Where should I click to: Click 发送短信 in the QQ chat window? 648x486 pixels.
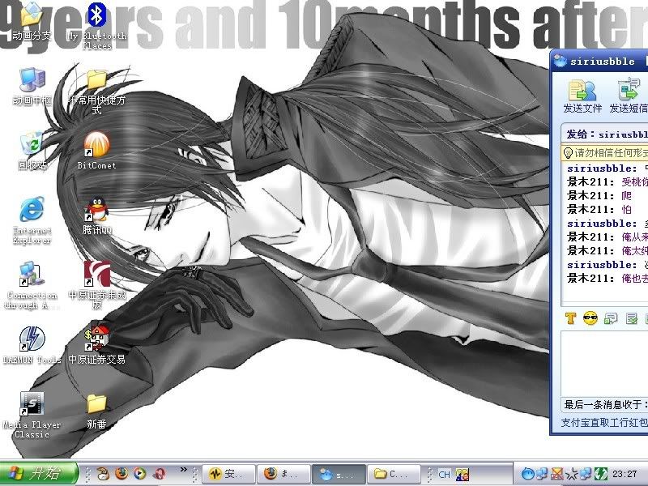(629, 96)
